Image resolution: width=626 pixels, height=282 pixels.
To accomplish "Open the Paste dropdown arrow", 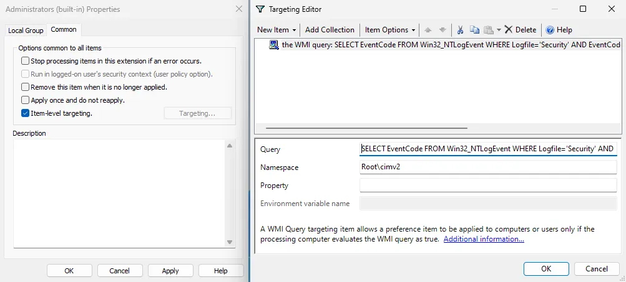I will [499, 30].
